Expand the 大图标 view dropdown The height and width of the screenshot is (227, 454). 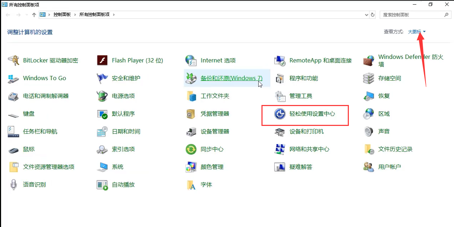(x=416, y=32)
